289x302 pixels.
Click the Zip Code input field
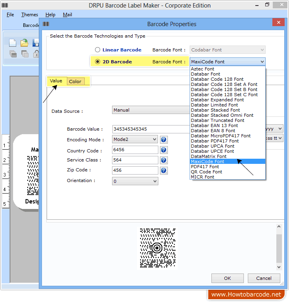coord(135,171)
